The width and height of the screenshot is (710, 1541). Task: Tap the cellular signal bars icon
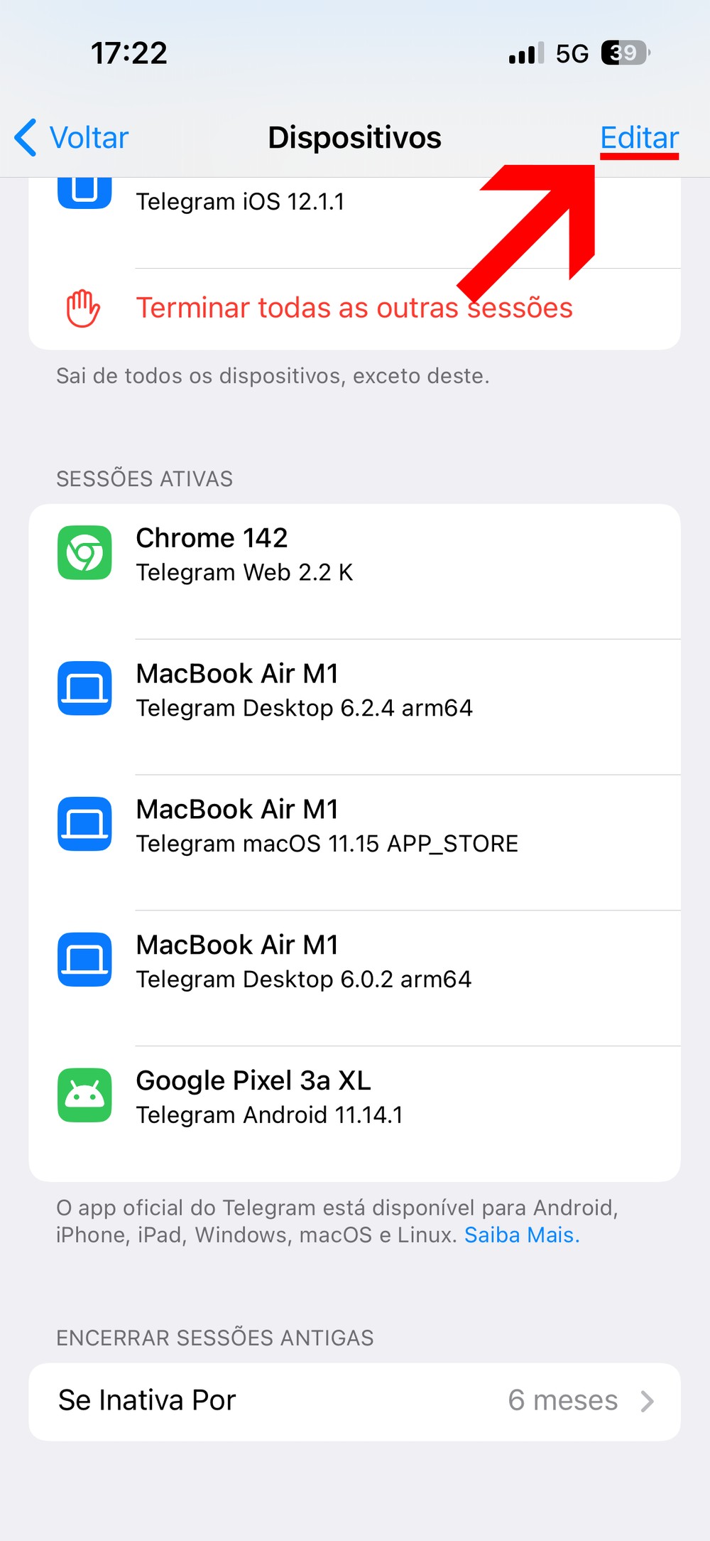pos(526,53)
